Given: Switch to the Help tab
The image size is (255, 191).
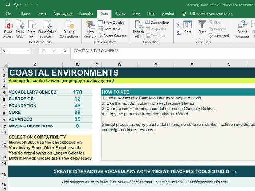Looking at the screenshot, I should pos(151,14).
